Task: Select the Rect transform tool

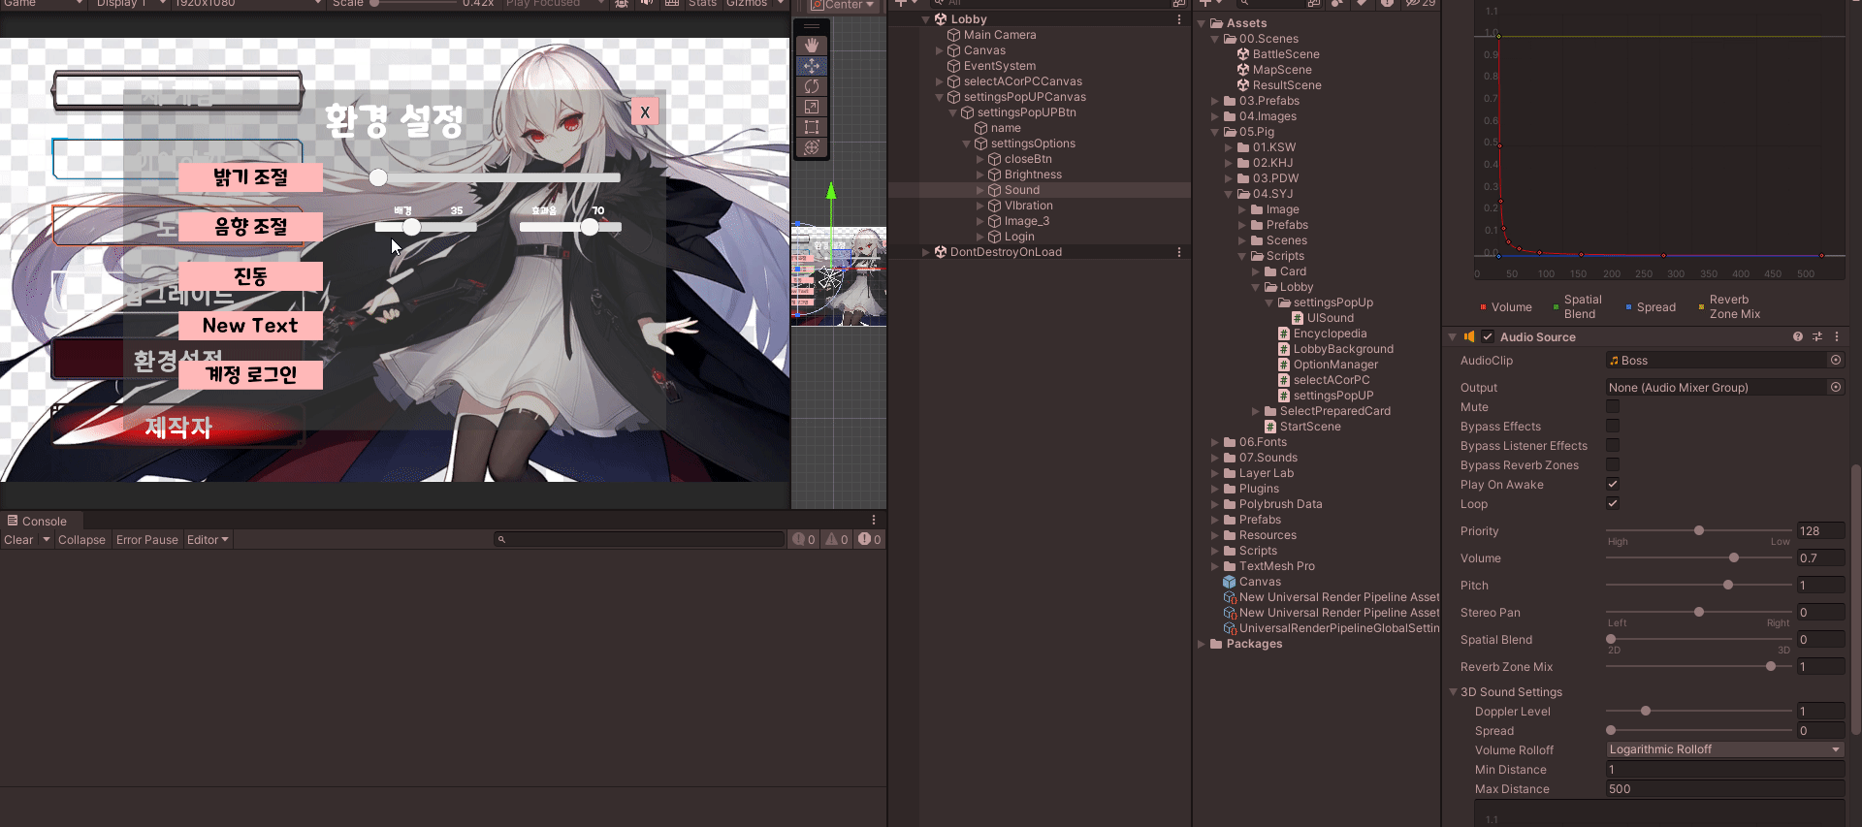Action: (x=812, y=127)
